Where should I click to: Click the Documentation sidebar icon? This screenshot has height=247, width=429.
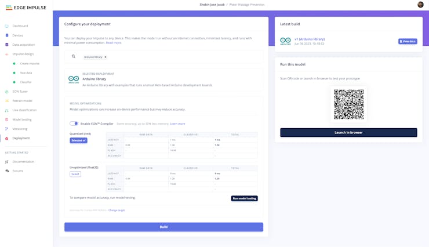[x=7, y=162]
